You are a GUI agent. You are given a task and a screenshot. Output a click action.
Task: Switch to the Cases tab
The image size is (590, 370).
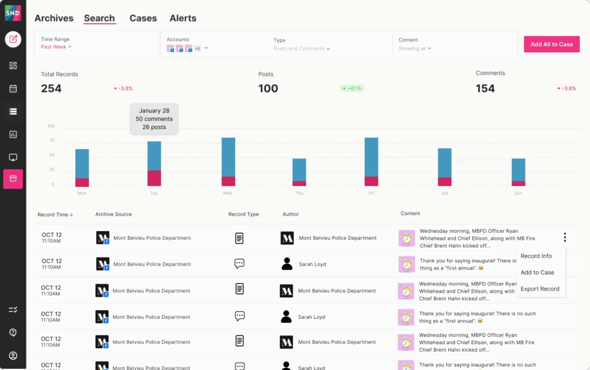pos(143,18)
